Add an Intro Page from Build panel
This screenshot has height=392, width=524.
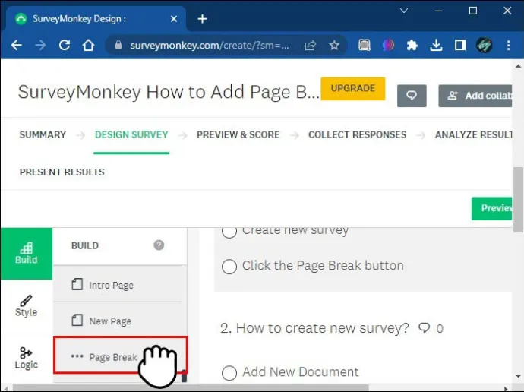(x=118, y=285)
